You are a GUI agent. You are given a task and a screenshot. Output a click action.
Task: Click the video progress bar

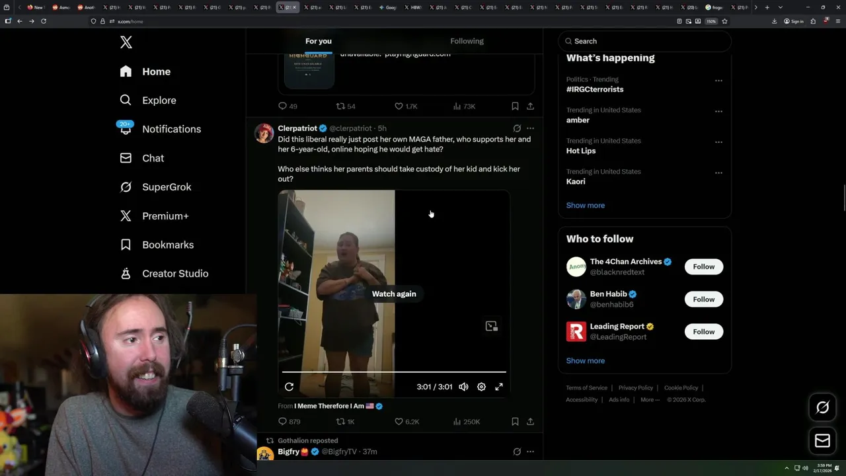[394, 372]
